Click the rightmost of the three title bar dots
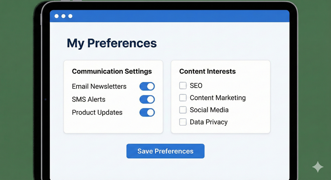The height and width of the screenshot is (180, 331). point(70,16)
